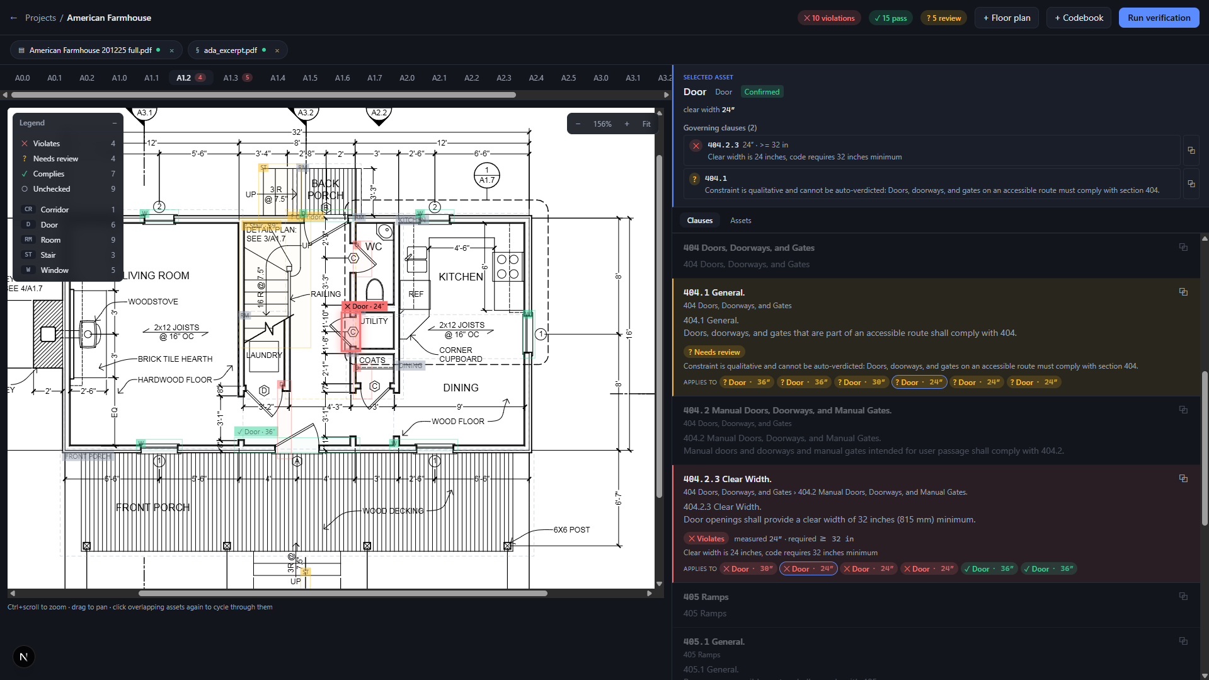The width and height of the screenshot is (1209, 680).
Task: Go back using the arrow beside Projects
Action: click(x=14, y=18)
